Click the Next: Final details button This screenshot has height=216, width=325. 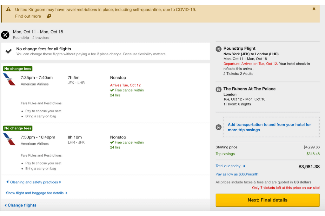[x=268, y=200]
